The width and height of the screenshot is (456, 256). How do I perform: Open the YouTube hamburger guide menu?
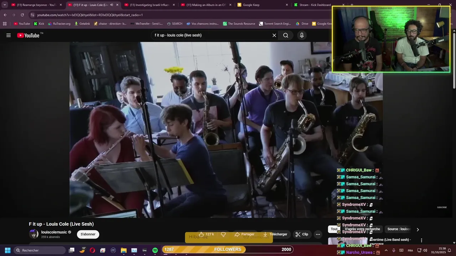pyautogui.click(x=9, y=35)
